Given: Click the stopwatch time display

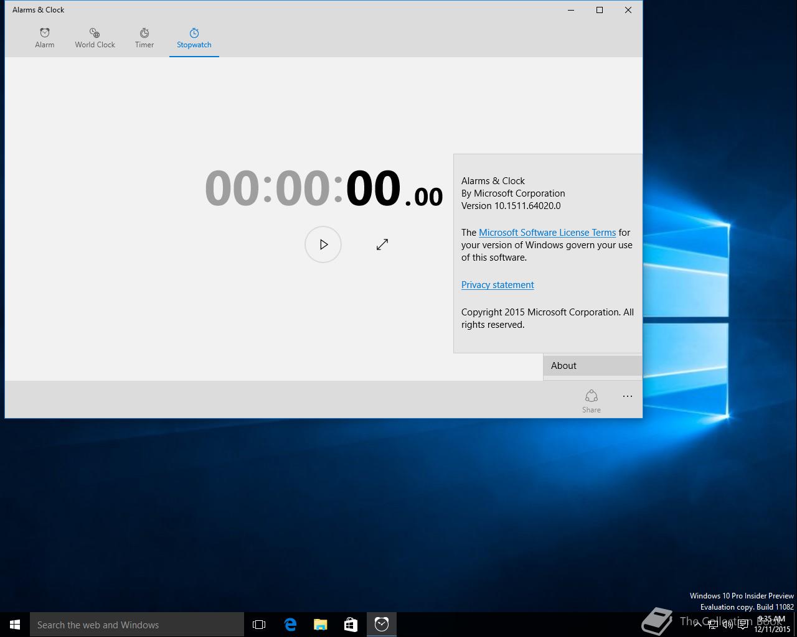Looking at the screenshot, I should 324,188.
